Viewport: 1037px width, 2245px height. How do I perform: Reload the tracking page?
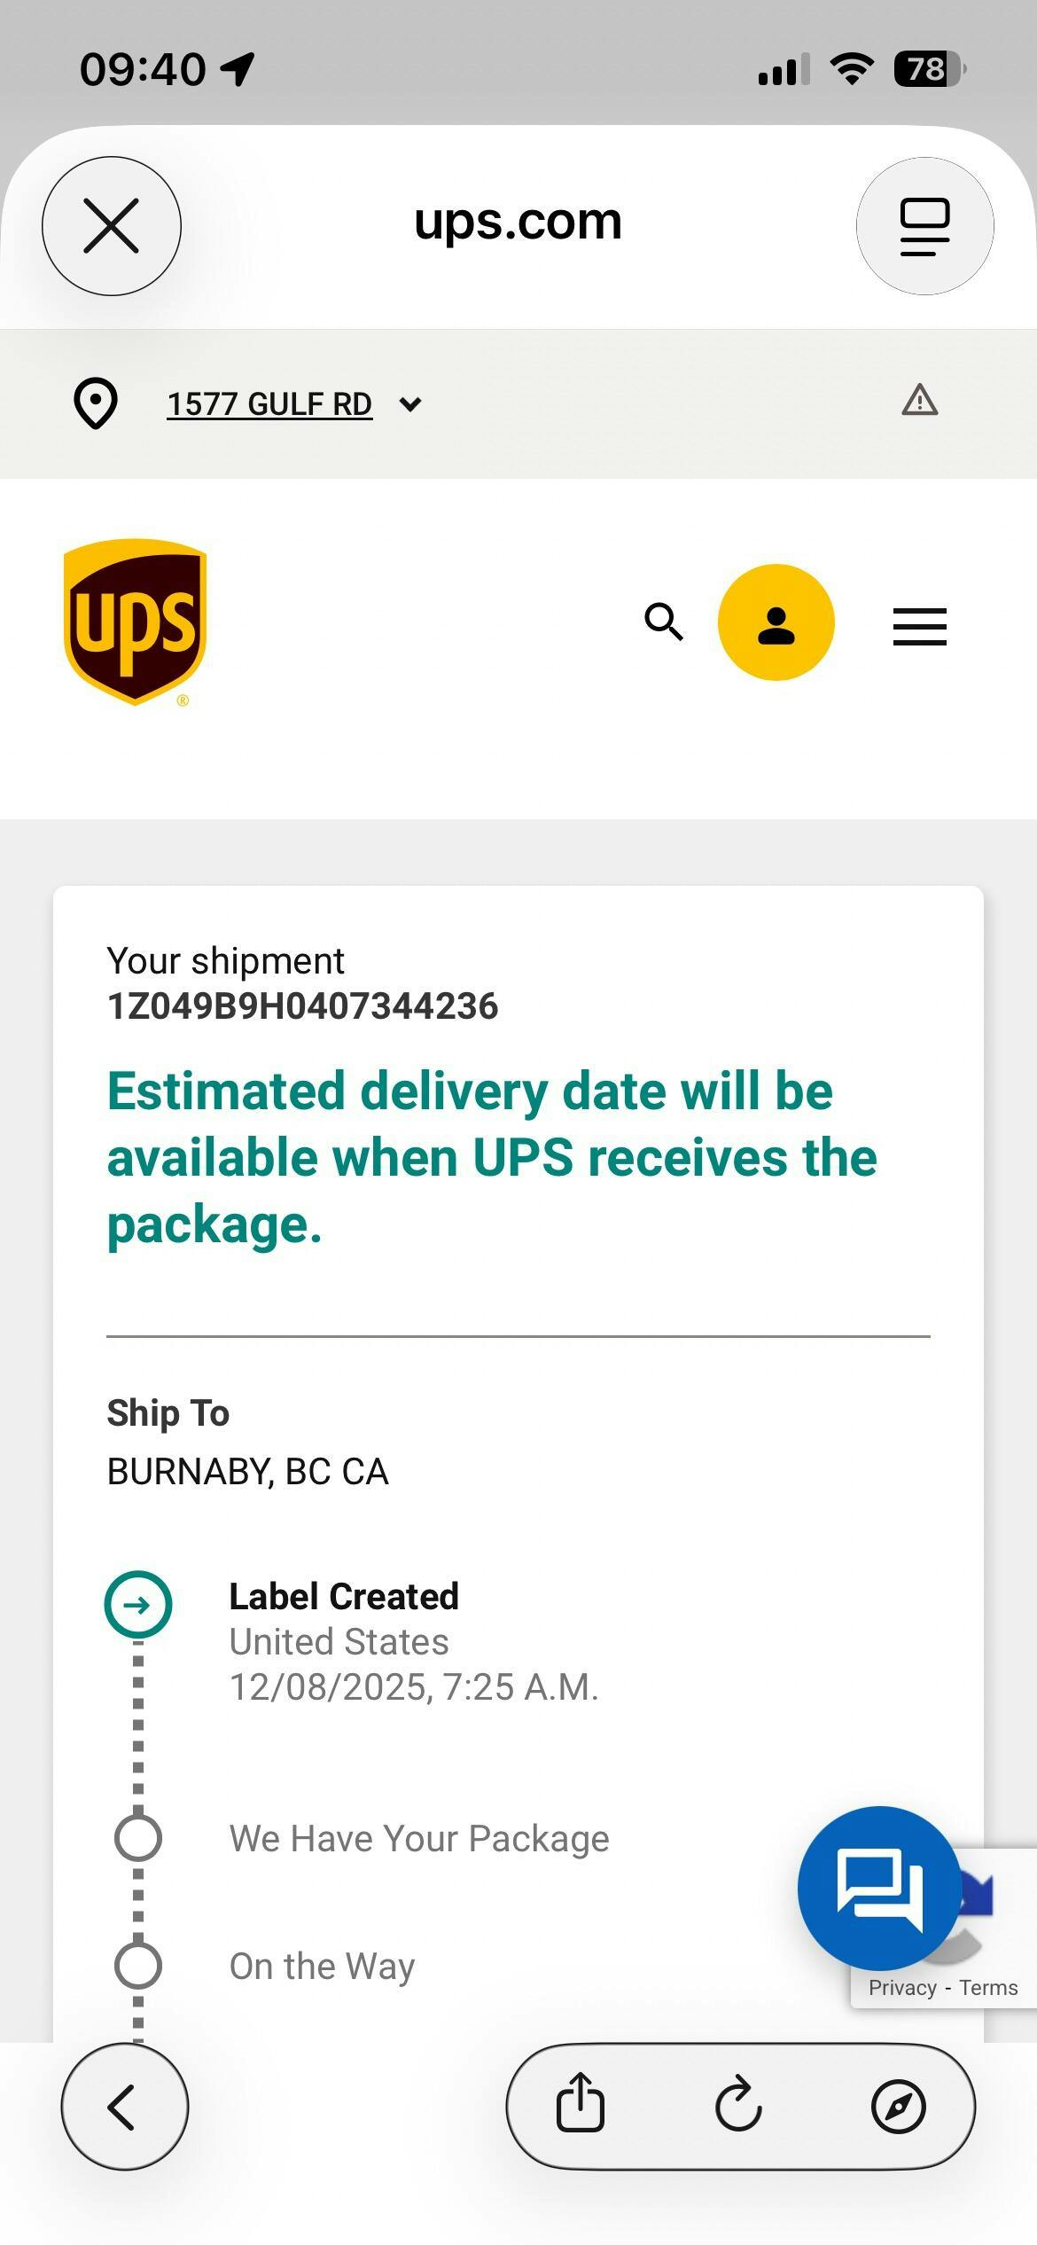pyautogui.click(x=738, y=2105)
